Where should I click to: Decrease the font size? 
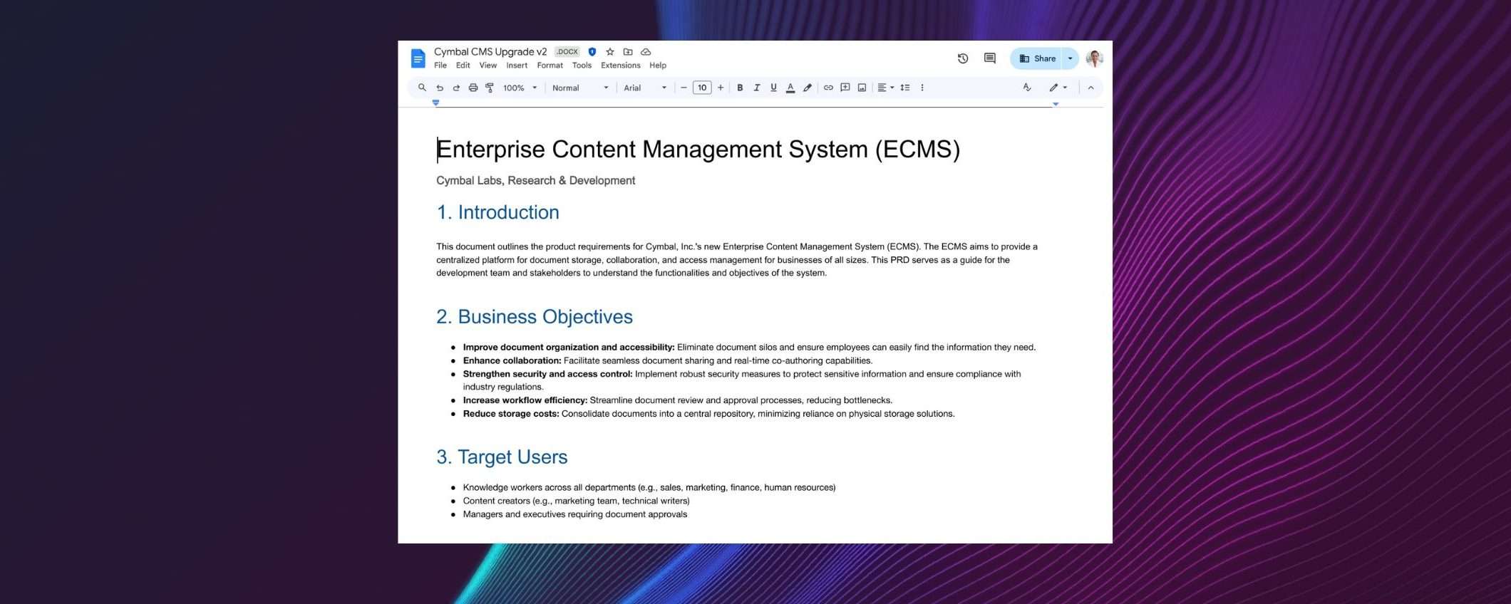(x=684, y=88)
